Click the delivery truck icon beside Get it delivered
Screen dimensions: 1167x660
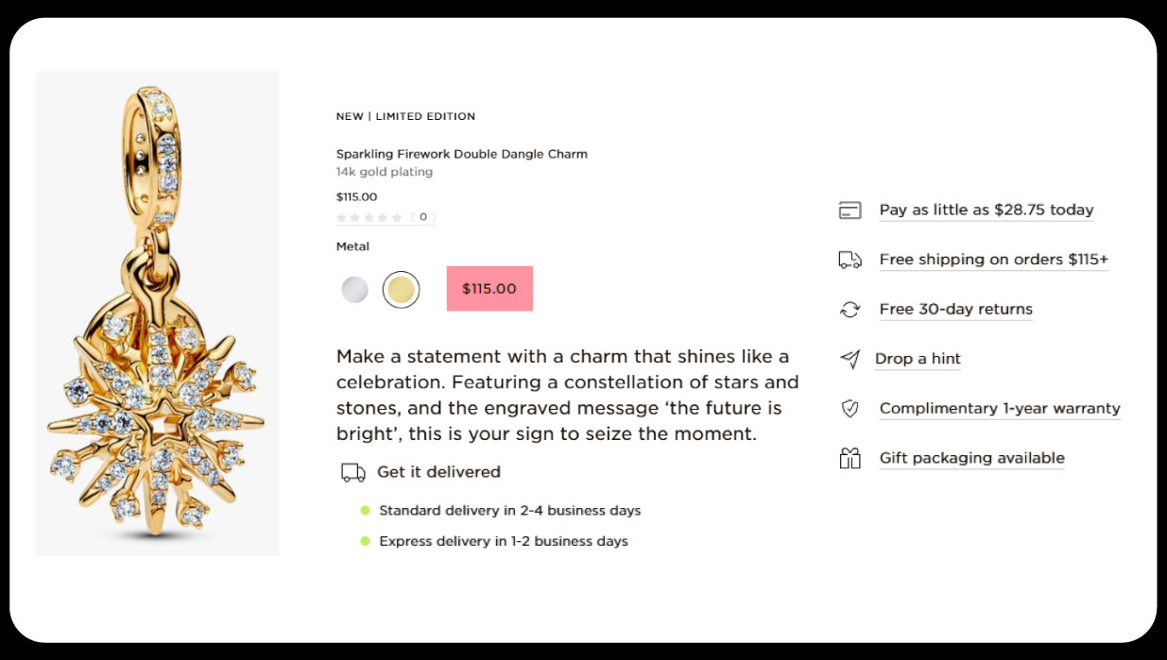352,472
